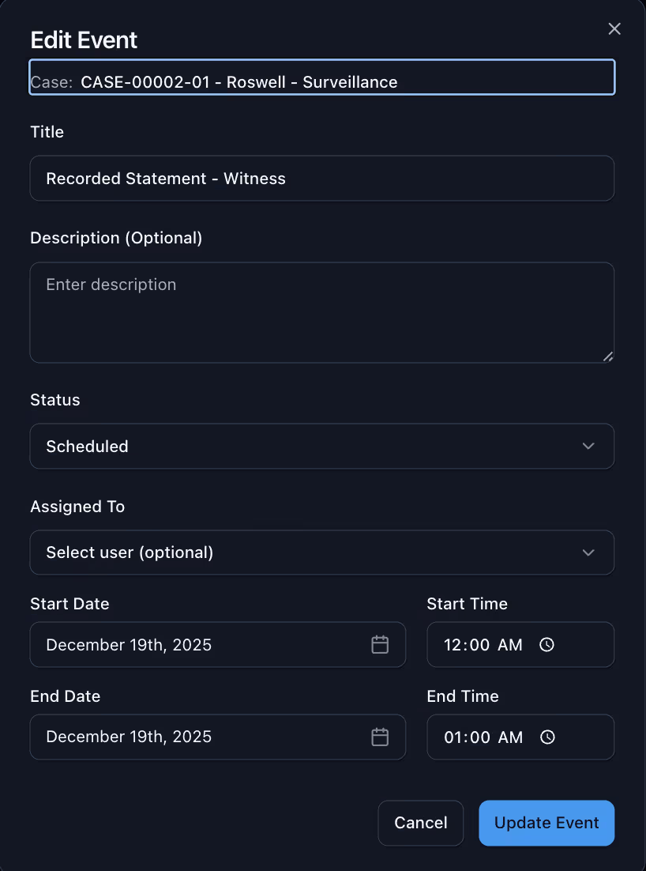646x871 pixels.
Task: Click the End Date calendar icon
Action: point(380,737)
